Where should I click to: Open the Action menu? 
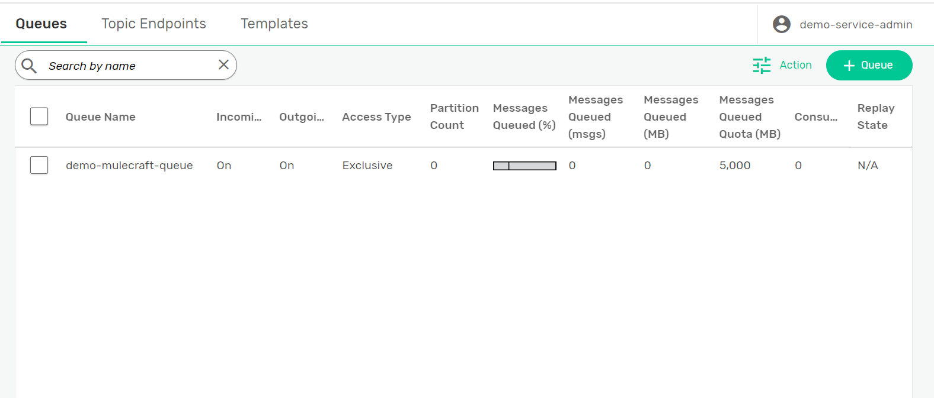[x=795, y=65]
